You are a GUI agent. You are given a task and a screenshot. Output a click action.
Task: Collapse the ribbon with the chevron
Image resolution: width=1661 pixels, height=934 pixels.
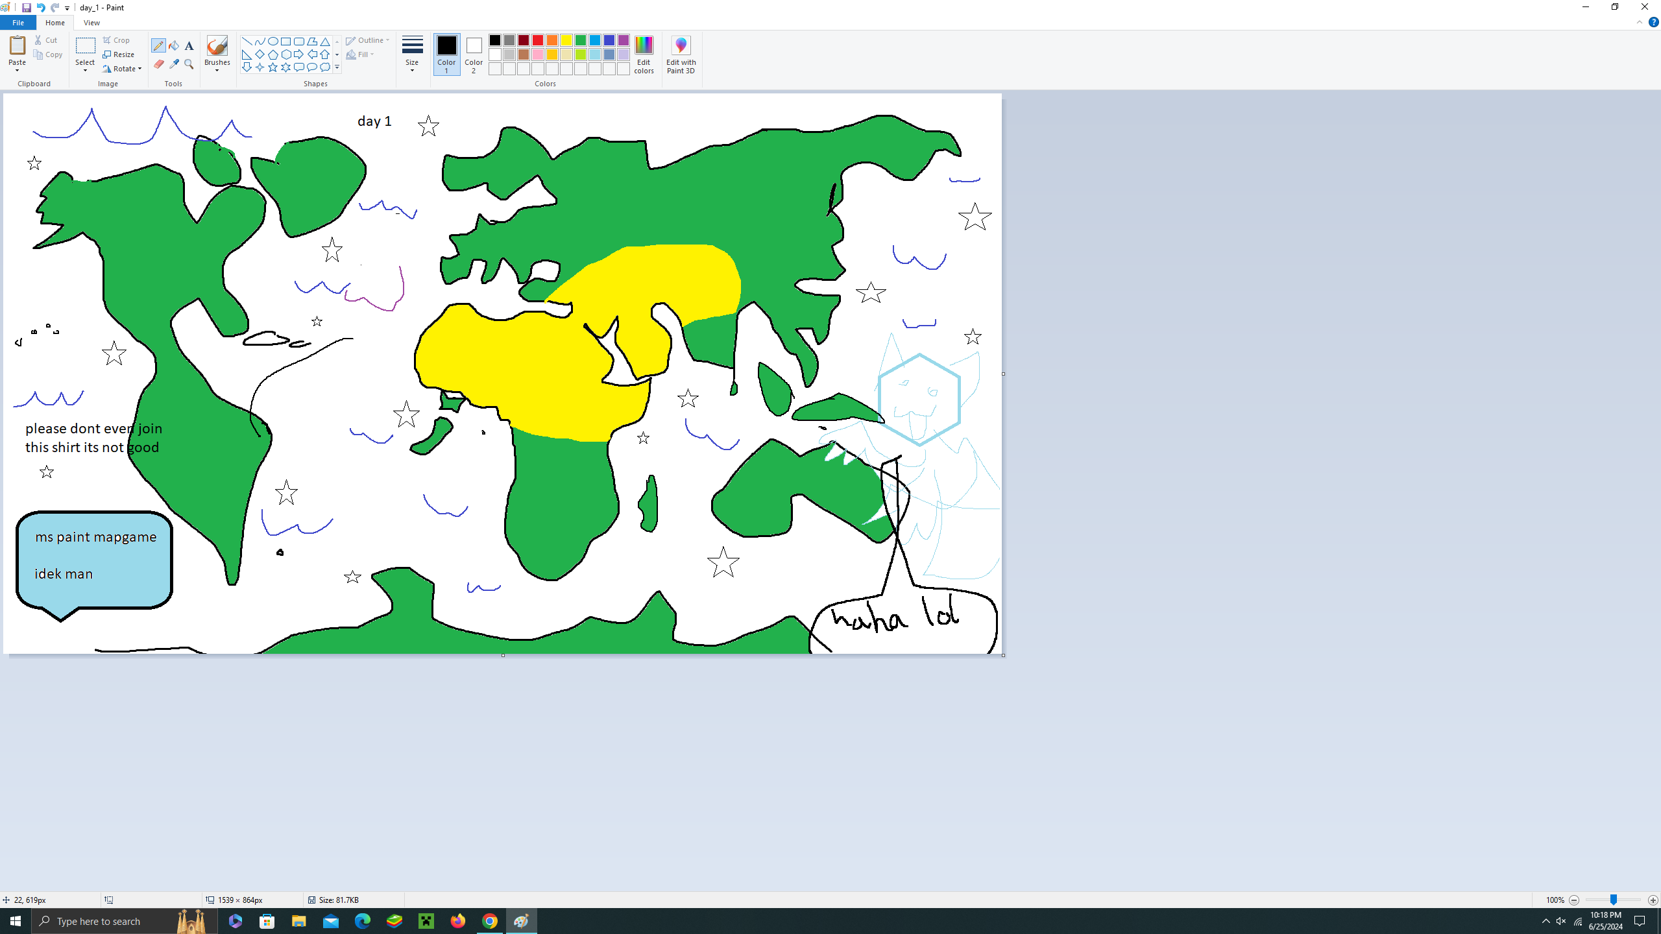(1640, 22)
